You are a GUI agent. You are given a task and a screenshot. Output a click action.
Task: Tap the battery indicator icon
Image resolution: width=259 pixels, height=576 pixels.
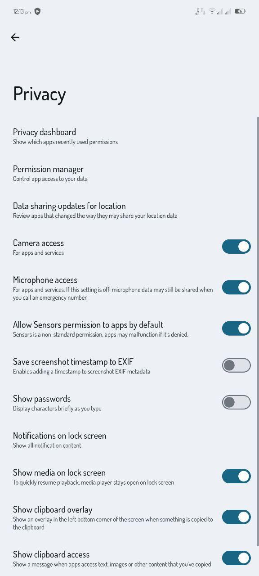click(x=240, y=11)
